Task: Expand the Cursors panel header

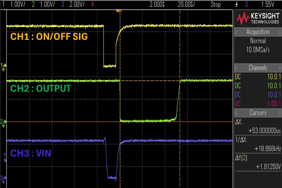Action: pos(258,113)
